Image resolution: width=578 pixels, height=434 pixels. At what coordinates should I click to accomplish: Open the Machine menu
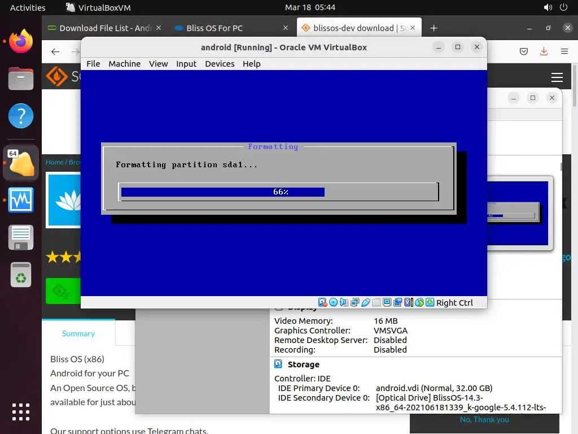pyautogui.click(x=125, y=64)
